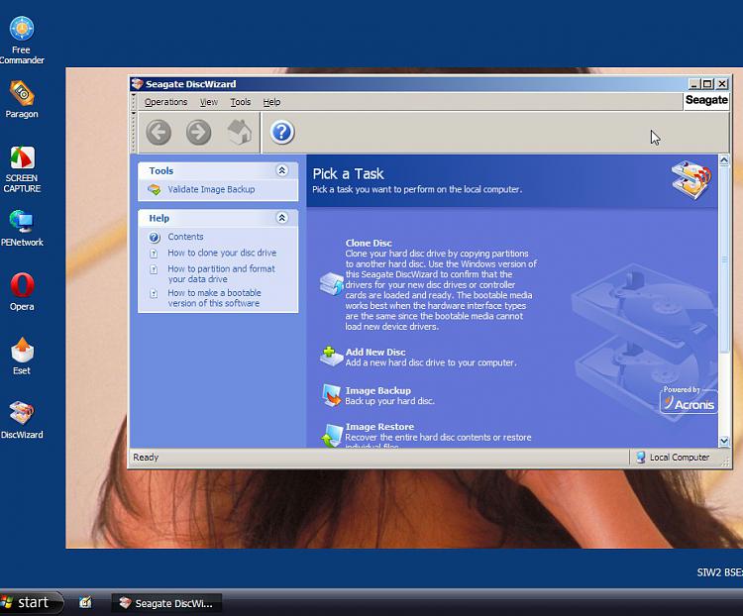Image resolution: width=743 pixels, height=616 pixels.
Task: Click the Validate Image Backup icon
Action: 154,189
